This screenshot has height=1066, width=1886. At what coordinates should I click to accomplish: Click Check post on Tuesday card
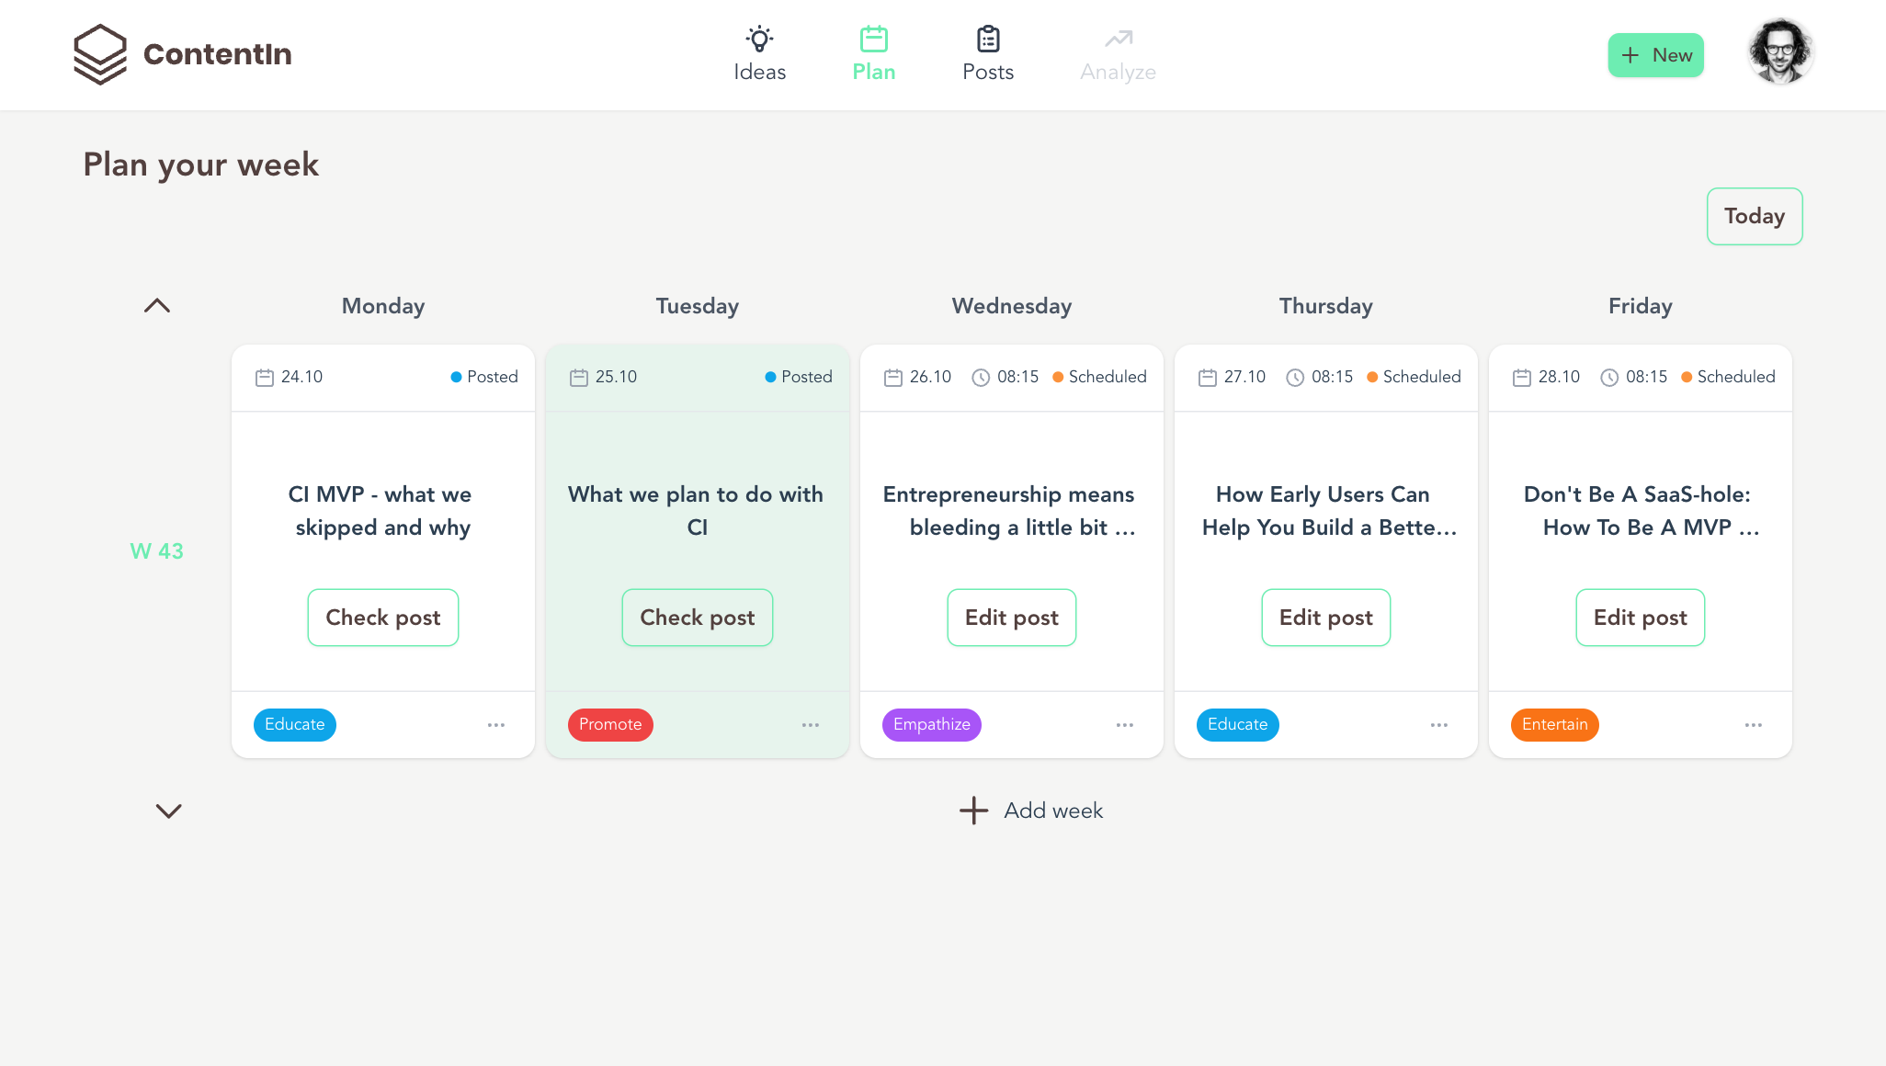click(x=697, y=618)
